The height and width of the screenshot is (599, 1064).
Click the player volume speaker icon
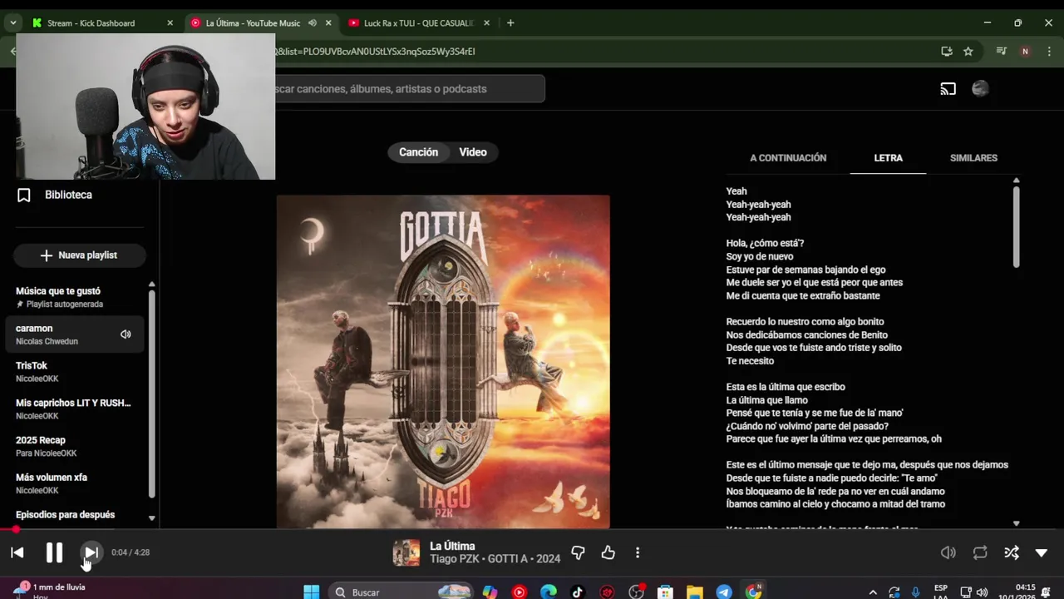[948, 552]
